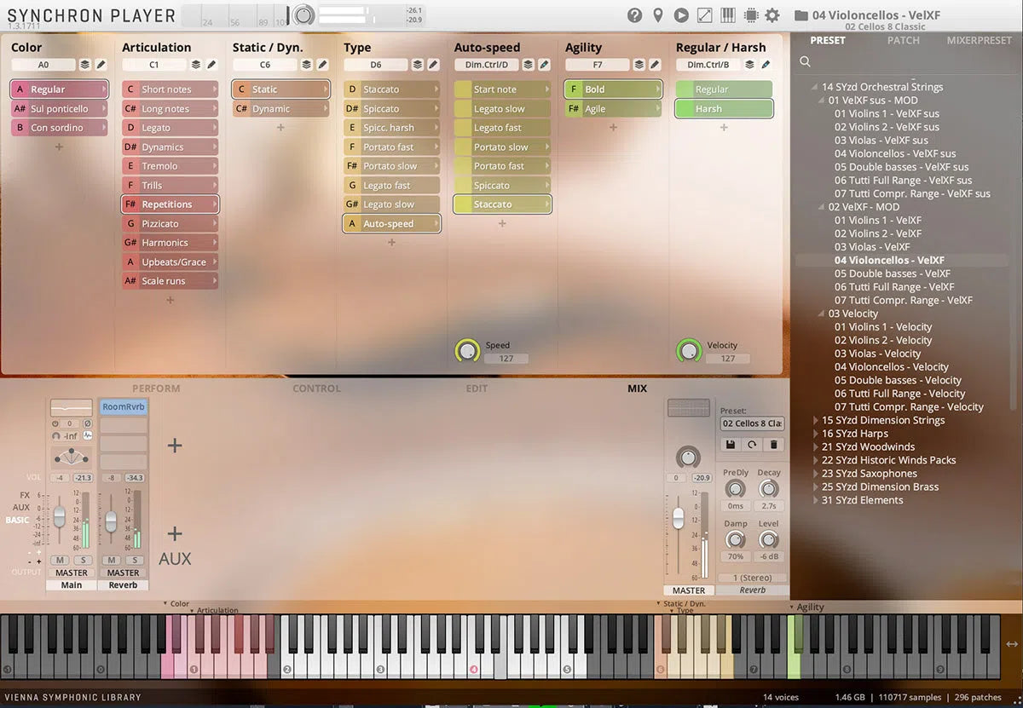Viewport: 1023px width, 708px height.
Task: Mute the Main mixer channel
Action: point(60,560)
